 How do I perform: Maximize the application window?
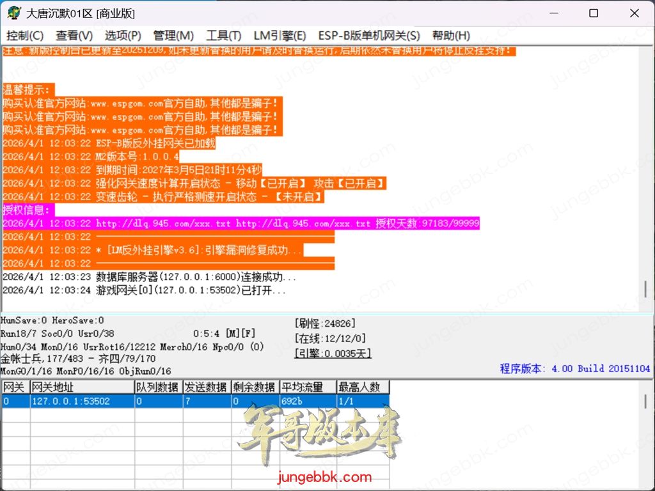[594, 13]
